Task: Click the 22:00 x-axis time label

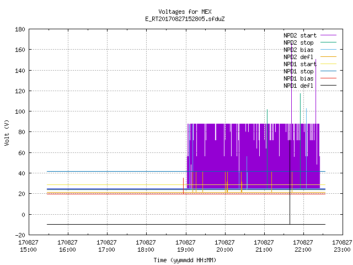Action: 303,250
